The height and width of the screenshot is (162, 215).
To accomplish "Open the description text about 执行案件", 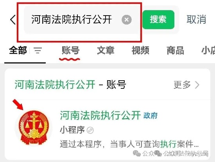I will tap(129, 144).
